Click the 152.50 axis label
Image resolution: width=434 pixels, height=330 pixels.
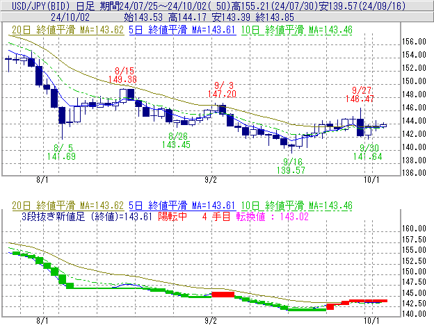pos(414,261)
